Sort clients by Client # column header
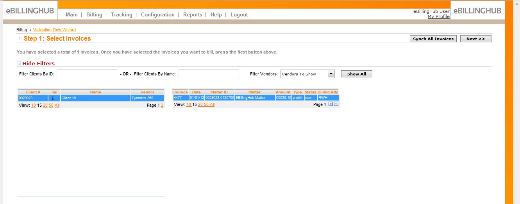 click(33, 92)
